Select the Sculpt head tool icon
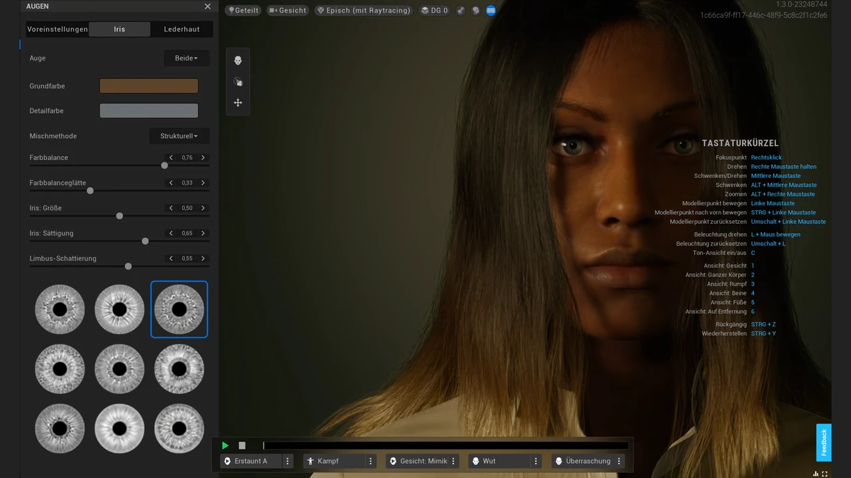The height and width of the screenshot is (478, 851). (238, 60)
